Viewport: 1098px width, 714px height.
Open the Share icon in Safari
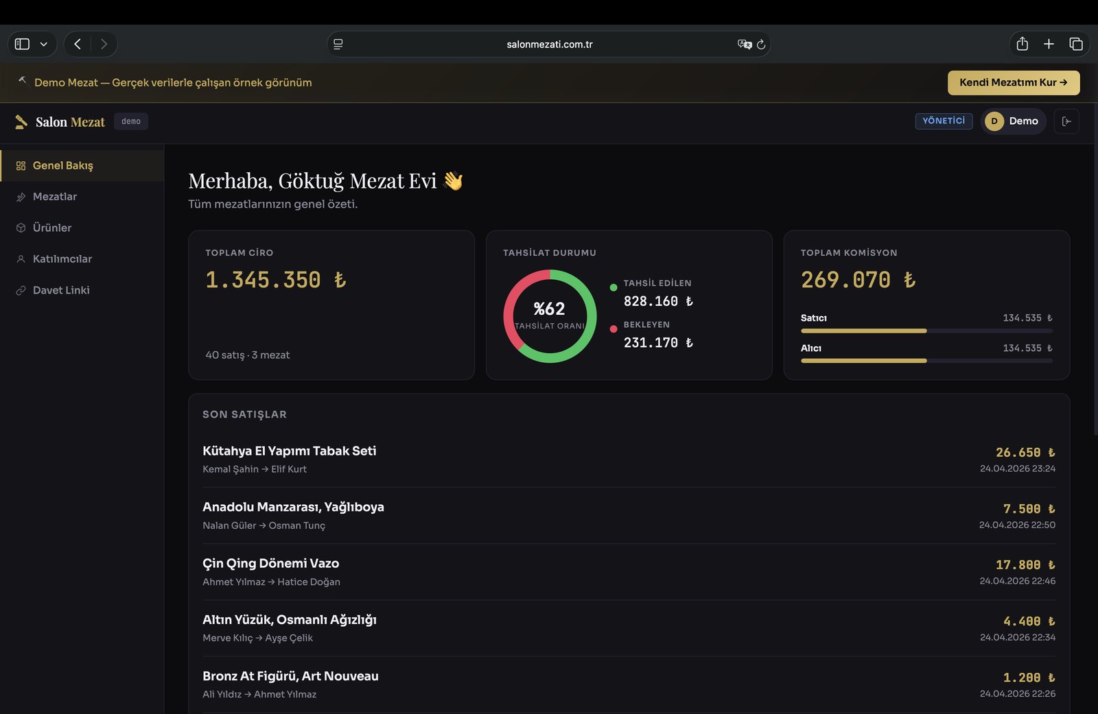pyautogui.click(x=1022, y=44)
